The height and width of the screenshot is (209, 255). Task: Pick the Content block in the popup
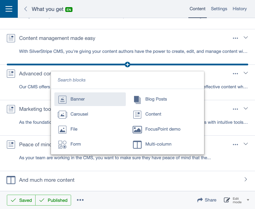pyautogui.click(x=153, y=114)
